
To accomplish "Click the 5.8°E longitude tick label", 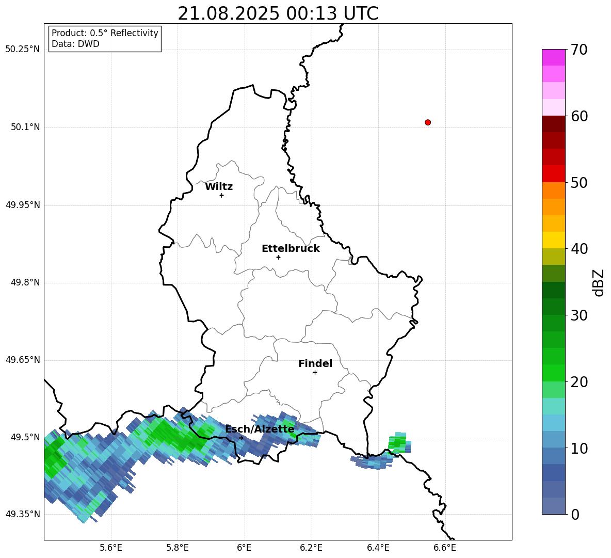I will click(178, 548).
